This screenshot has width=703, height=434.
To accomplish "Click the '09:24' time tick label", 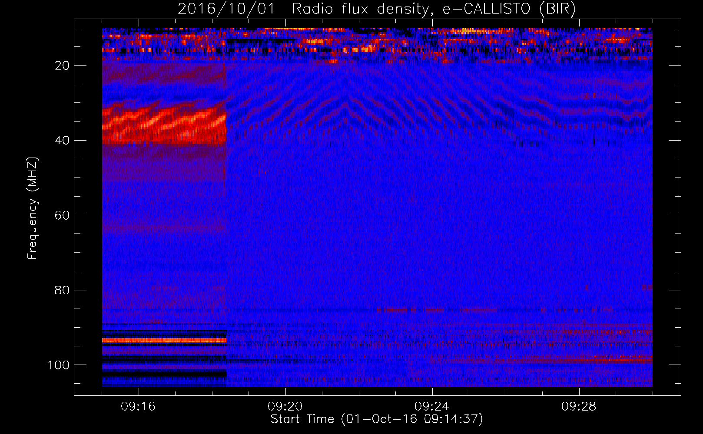I will tap(432, 407).
